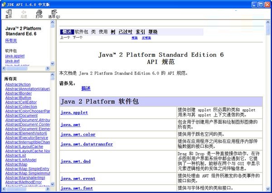The width and height of the screenshot is (272, 193).
Task: Click the 后退 (Back) arrow icon
Action: (24, 12)
